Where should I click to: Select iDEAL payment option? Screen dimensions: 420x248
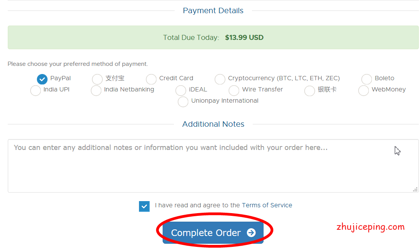click(181, 90)
